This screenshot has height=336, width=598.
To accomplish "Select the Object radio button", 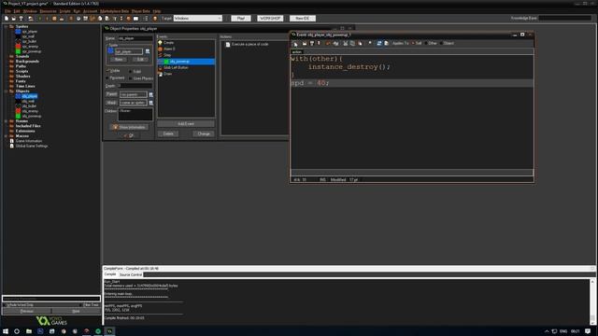I will [441, 44].
